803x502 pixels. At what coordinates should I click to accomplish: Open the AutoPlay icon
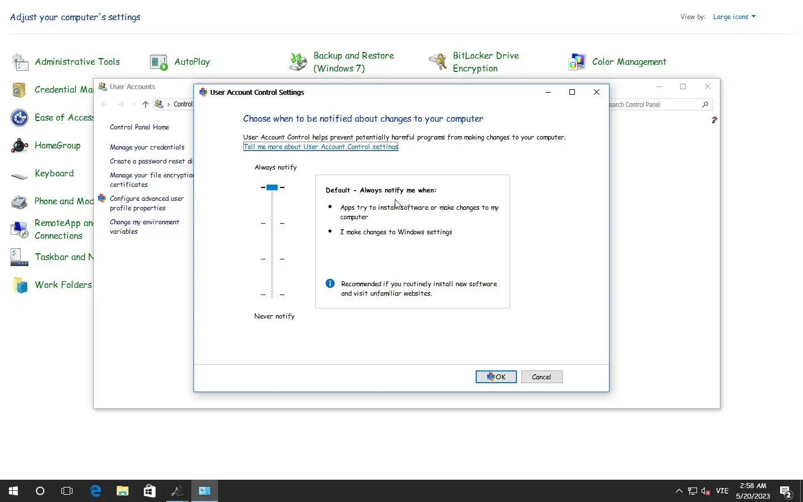point(159,62)
